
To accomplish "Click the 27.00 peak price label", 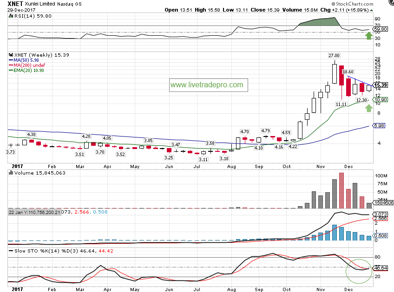I will 334,55.
